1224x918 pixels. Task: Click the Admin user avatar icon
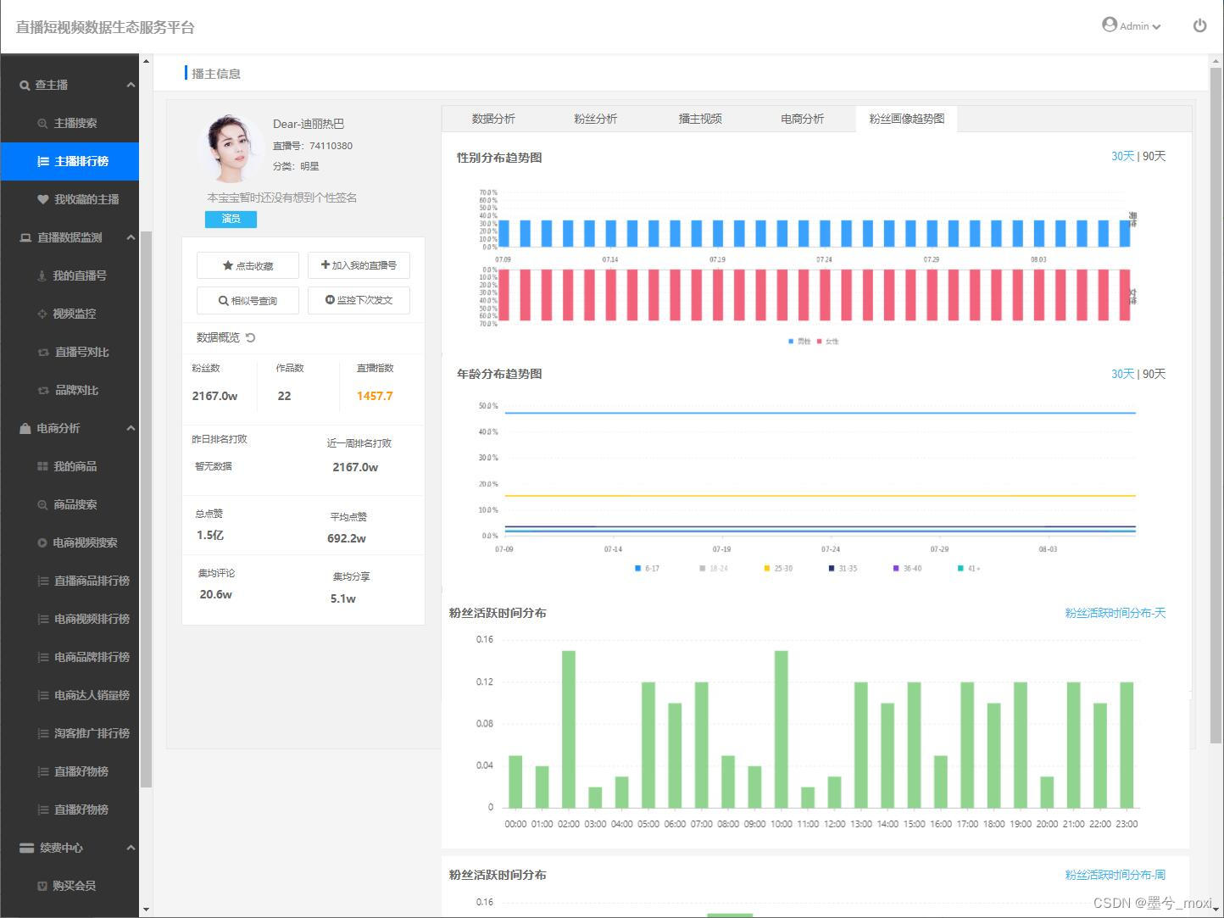pyautogui.click(x=1110, y=25)
